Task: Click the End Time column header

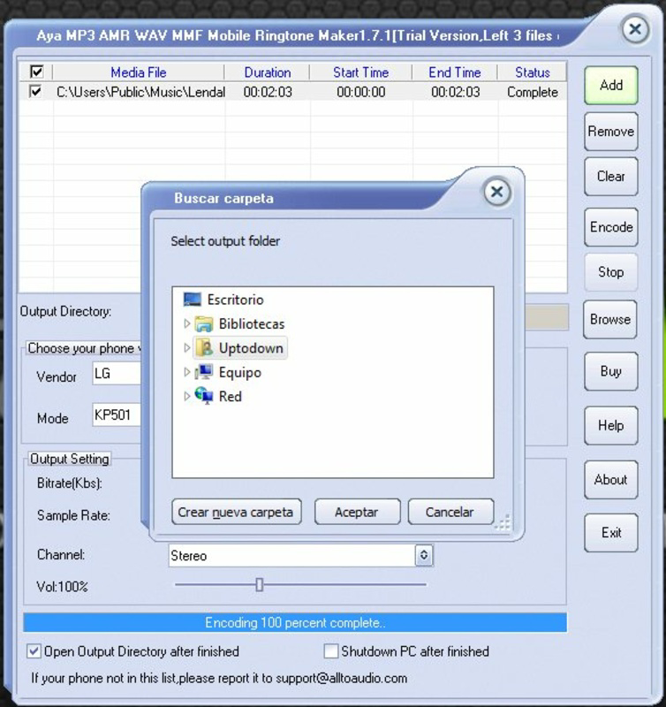Action: pos(455,72)
